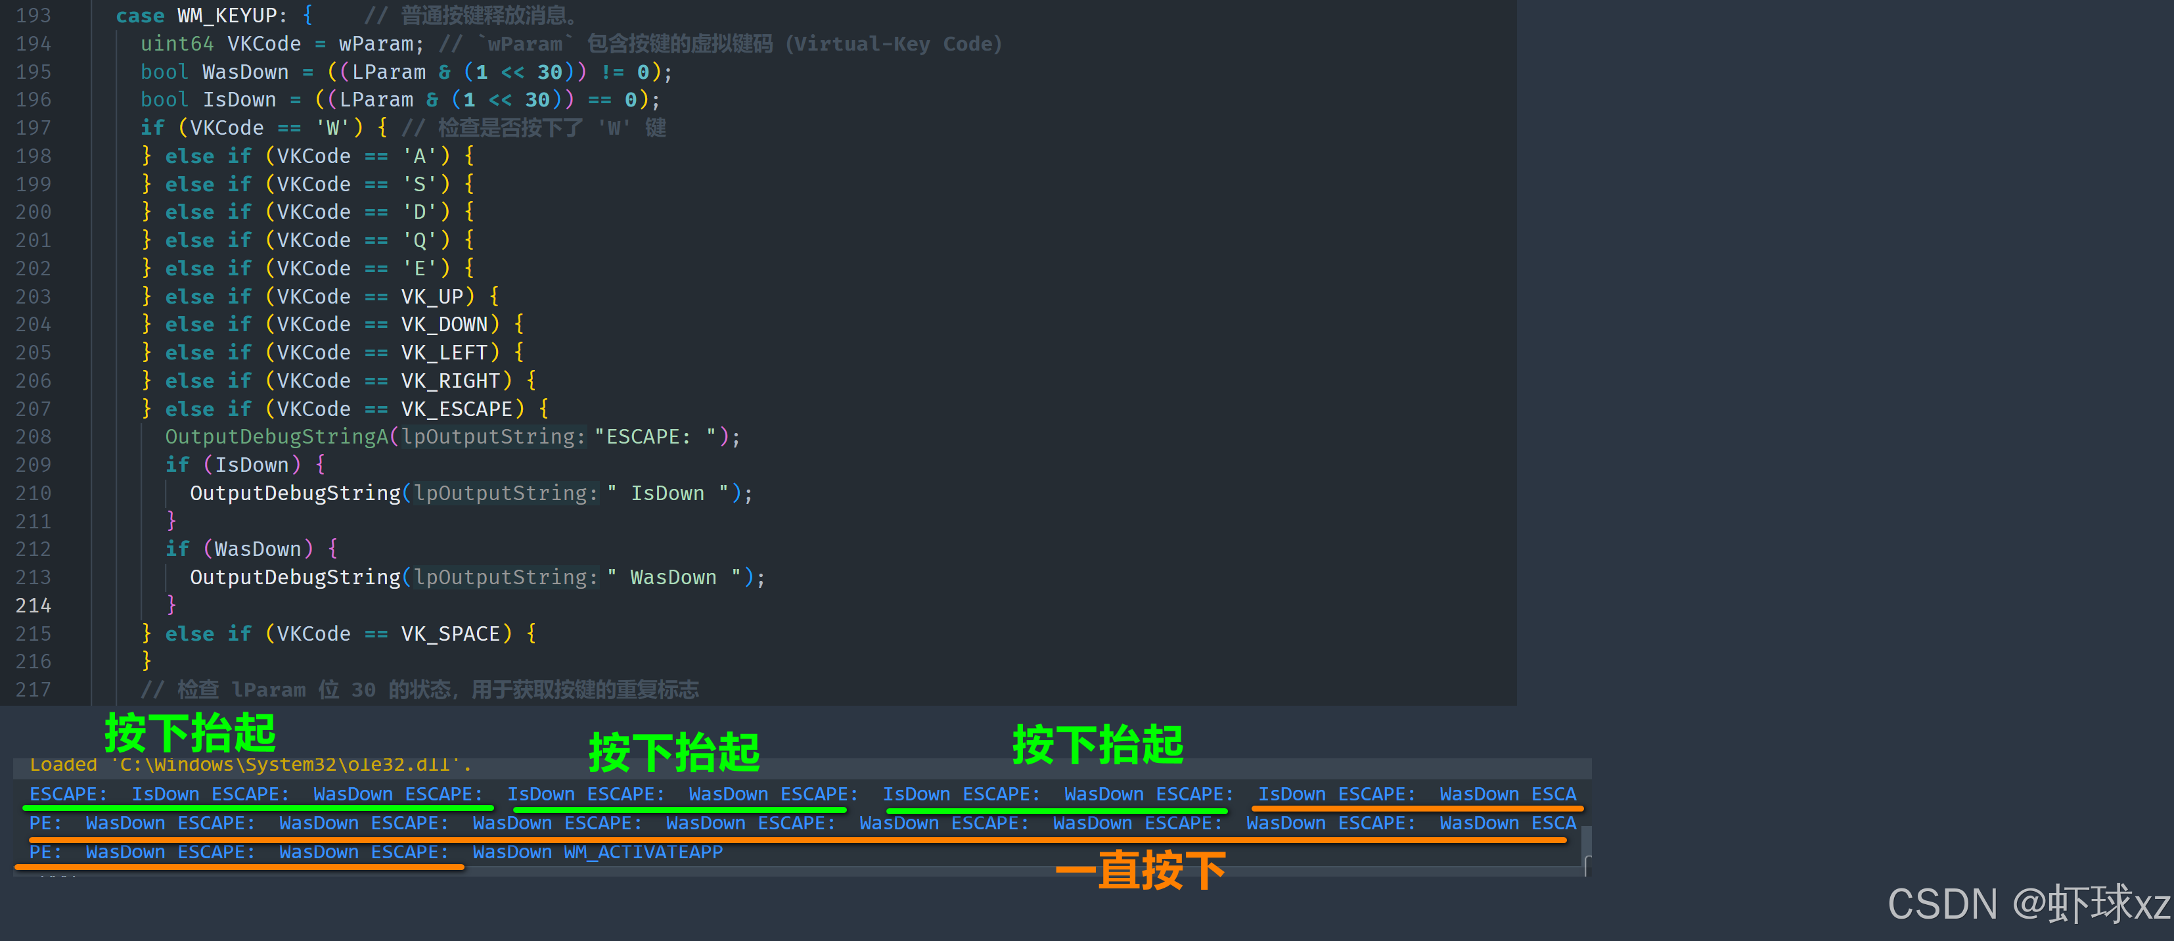Click the lpOutputString hint on line 208

(493, 436)
